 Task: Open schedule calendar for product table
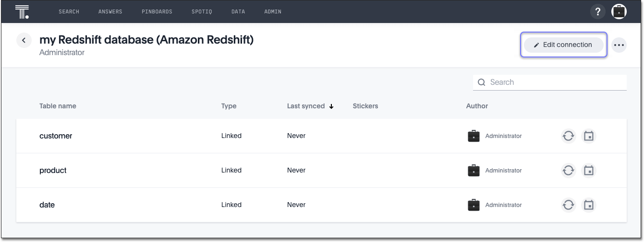tap(589, 171)
